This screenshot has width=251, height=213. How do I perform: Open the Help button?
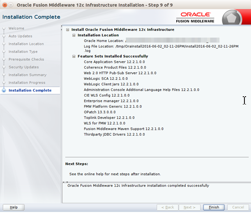14,207
